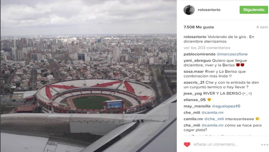269x152 pixels.
Task: Click the red heart like icon
Action: (x=187, y=144)
